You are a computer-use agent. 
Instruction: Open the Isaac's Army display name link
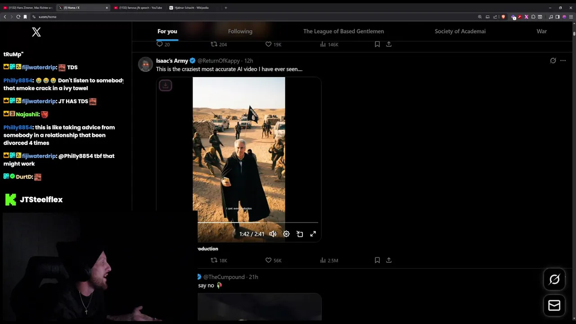click(172, 60)
